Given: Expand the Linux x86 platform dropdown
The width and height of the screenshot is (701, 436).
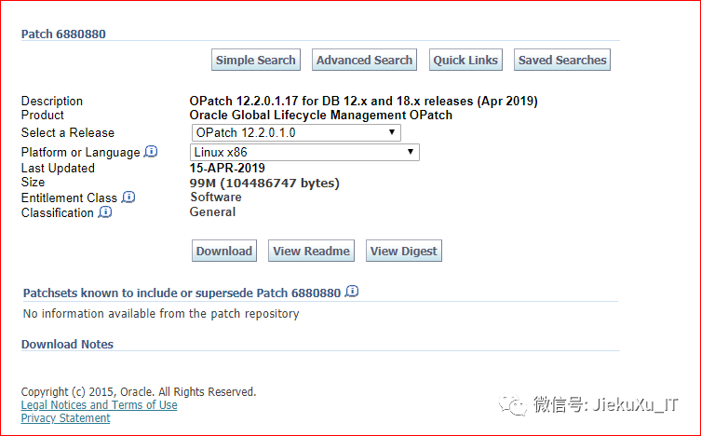Looking at the screenshot, I should click(x=304, y=152).
